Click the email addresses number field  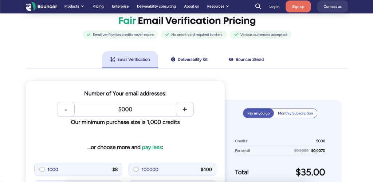click(125, 109)
